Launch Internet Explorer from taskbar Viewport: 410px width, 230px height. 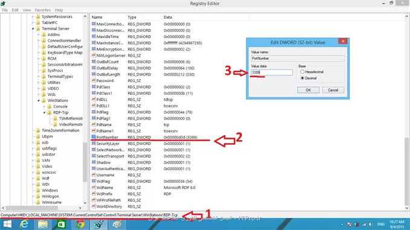[x=24, y=224]
